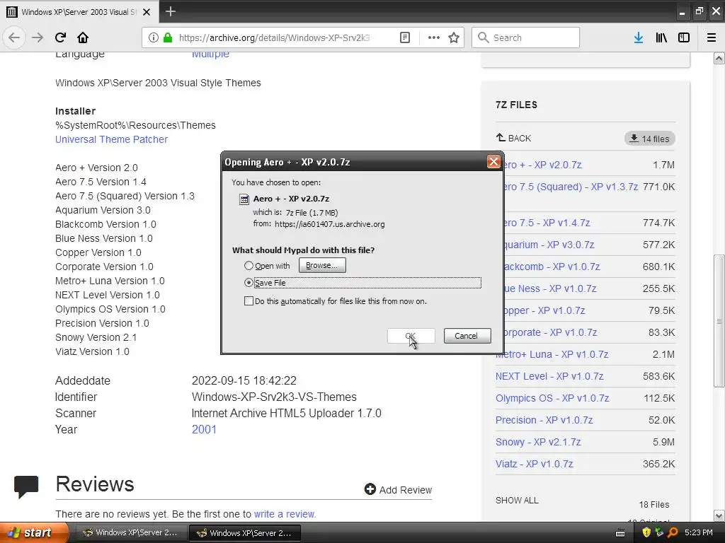Open the Aero 7.5 - XP v1.4.7z link
The height and width of the screenshot is (543, 725).
546,223
